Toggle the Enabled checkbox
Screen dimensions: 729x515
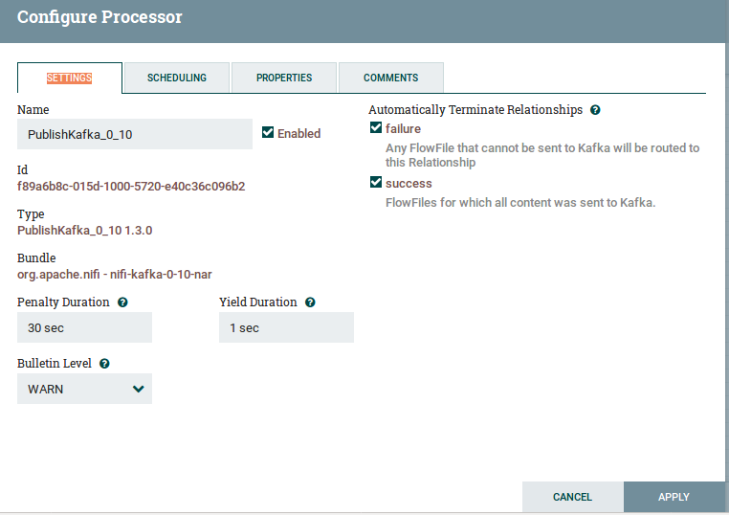click(x=268, y=133)
